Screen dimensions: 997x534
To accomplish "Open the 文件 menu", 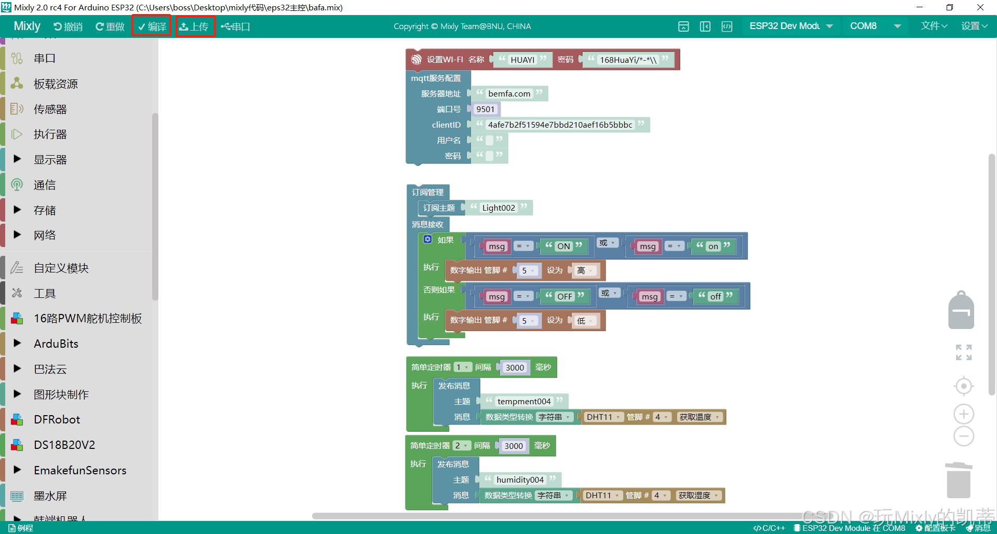I will click(933, 26).
